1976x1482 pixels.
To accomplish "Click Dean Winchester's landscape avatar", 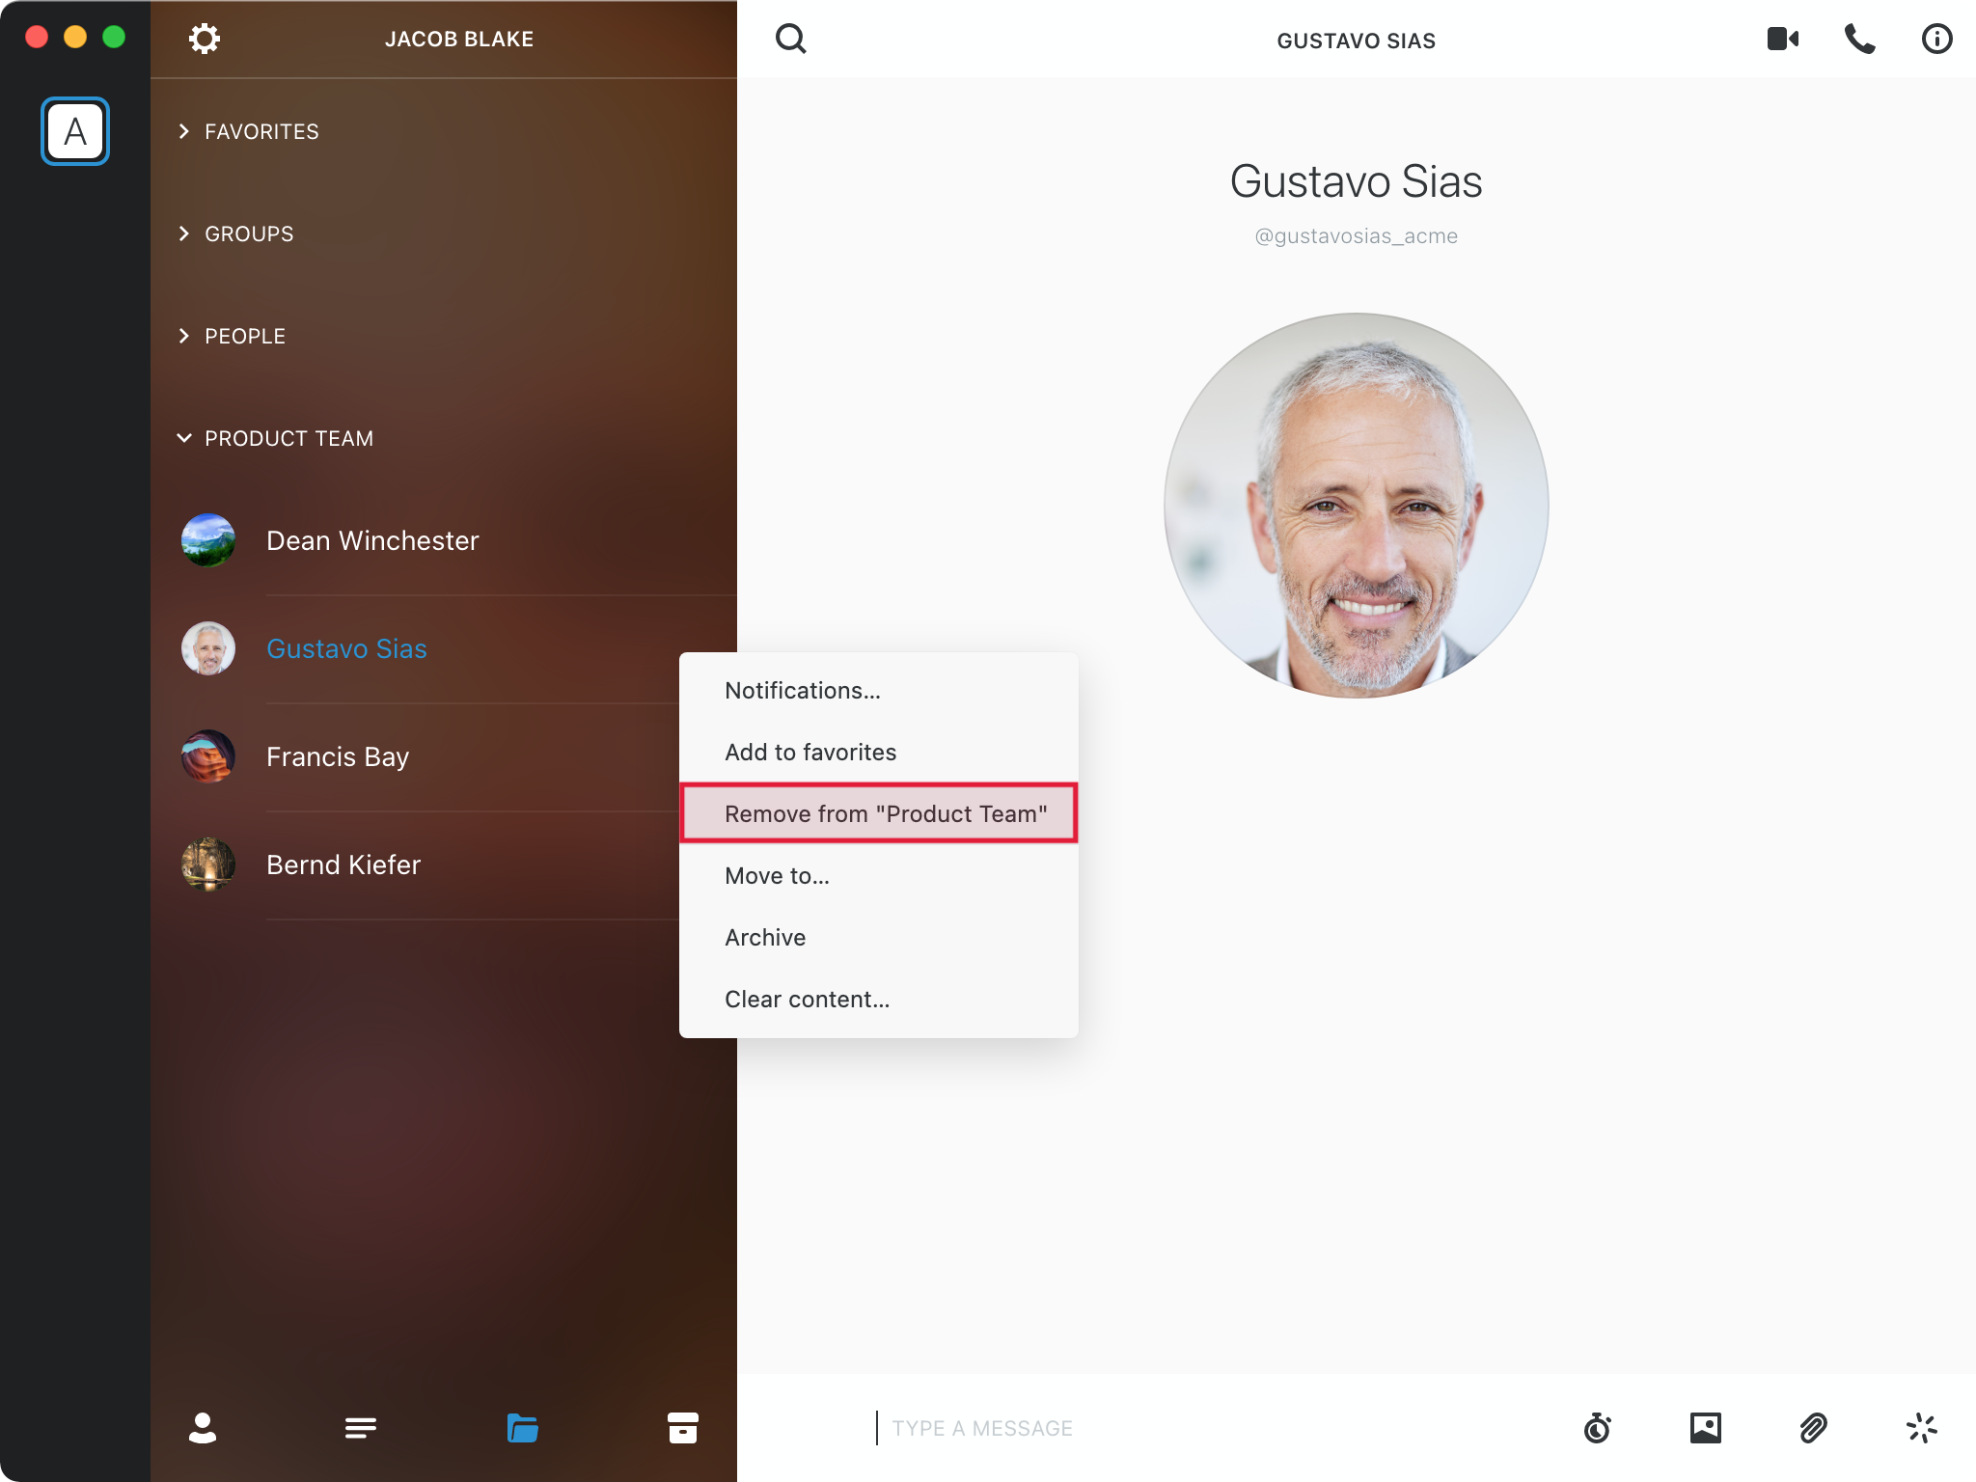I will [208, 540].
